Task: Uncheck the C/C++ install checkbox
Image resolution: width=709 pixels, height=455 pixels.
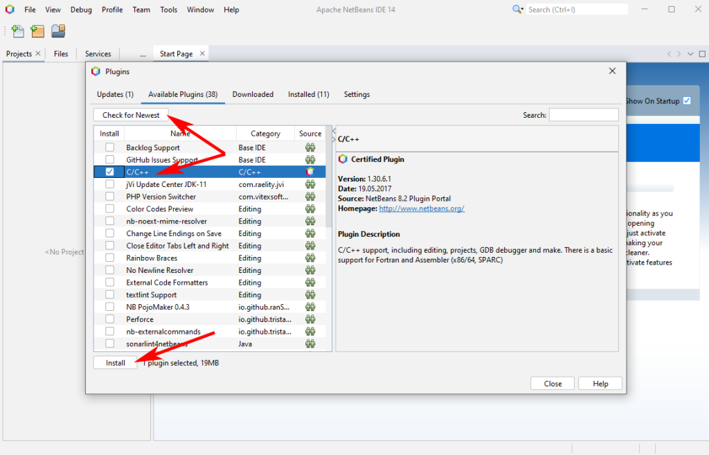Action: pos(110,172)
